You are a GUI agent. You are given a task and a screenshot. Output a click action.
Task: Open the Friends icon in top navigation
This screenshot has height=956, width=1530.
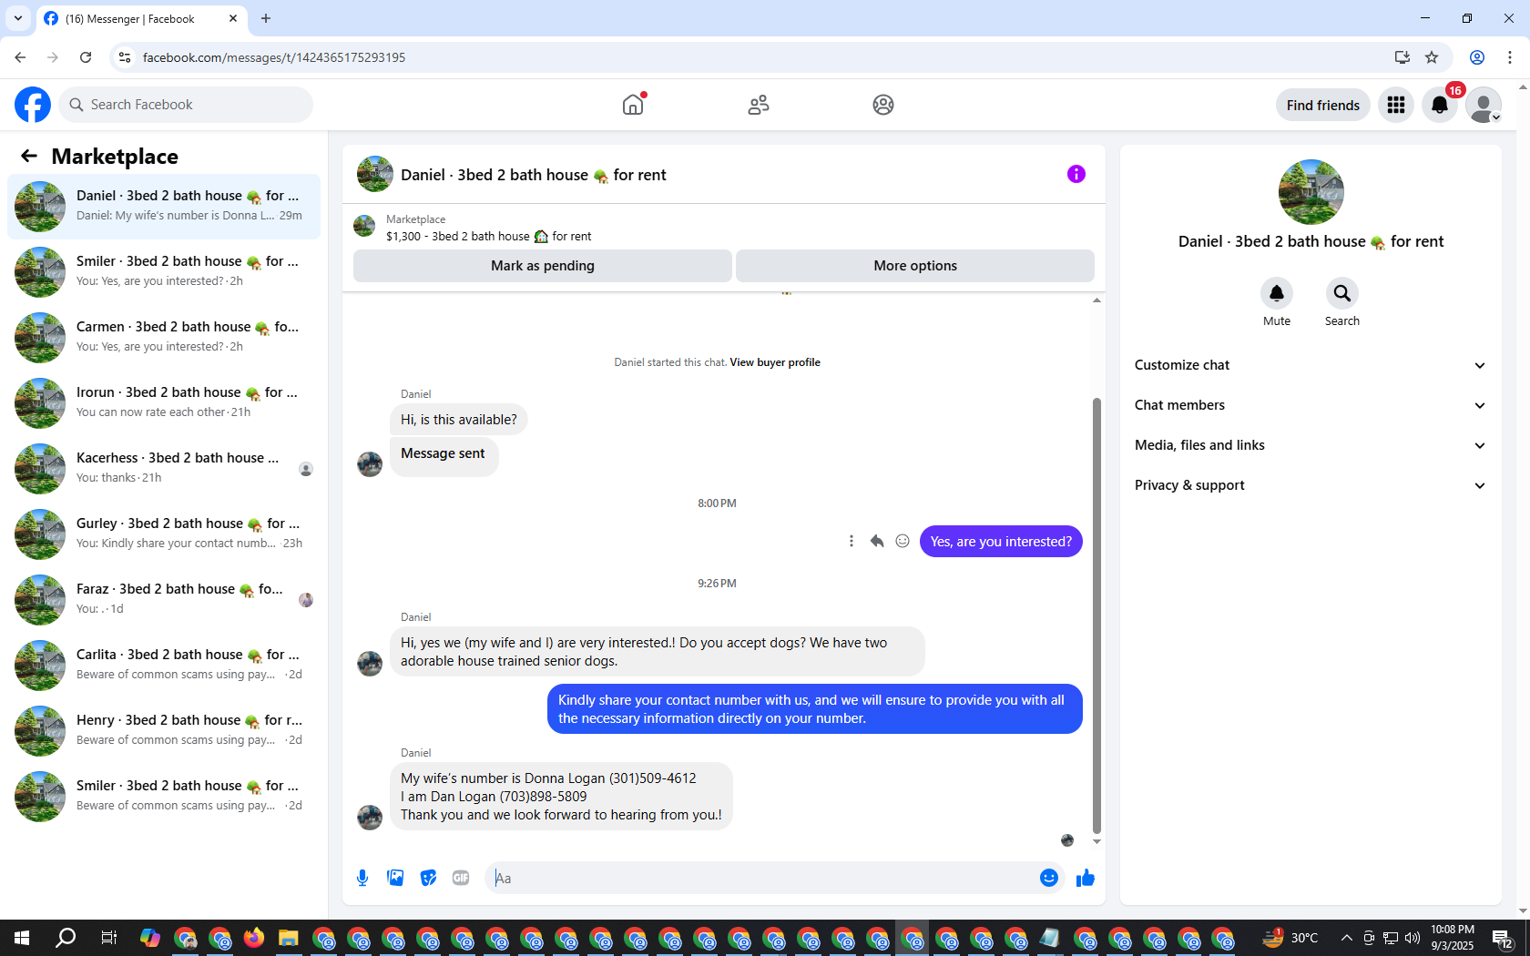[x=759, y=105]
